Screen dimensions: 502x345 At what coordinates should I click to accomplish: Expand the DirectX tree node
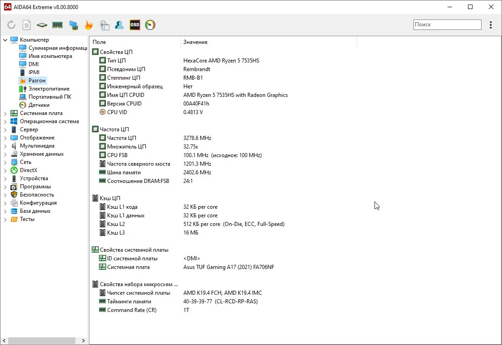click(5, 170)
